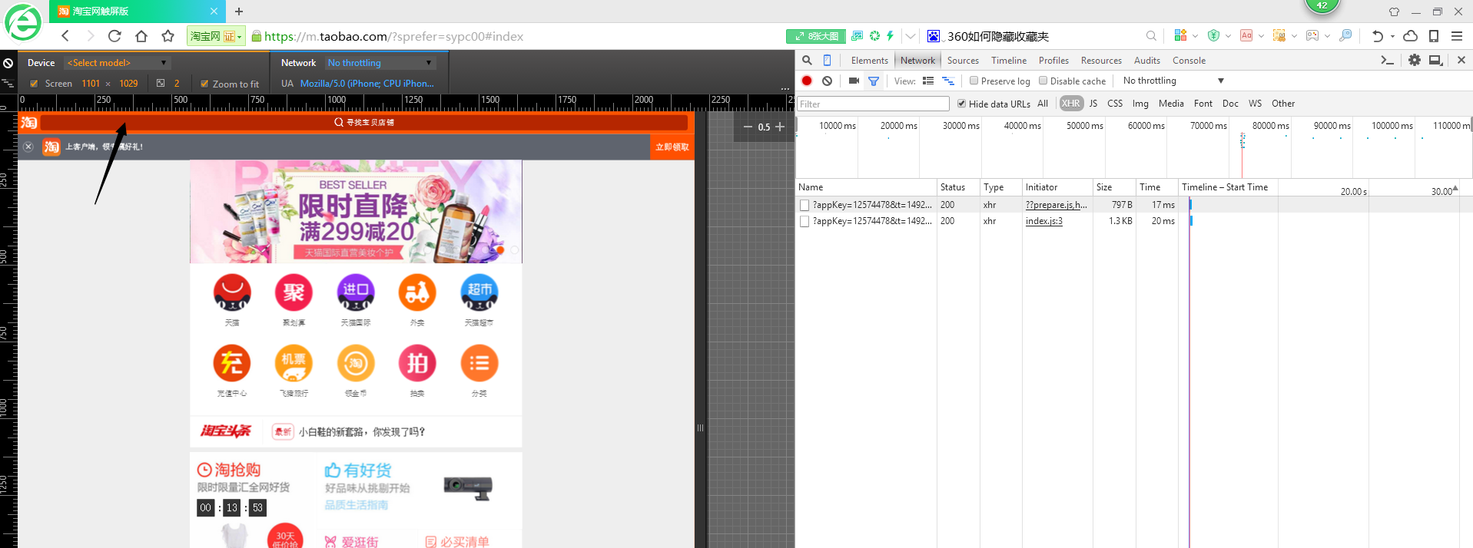
Task: Focus the network Filter text field
Action: tap(873, 104)
